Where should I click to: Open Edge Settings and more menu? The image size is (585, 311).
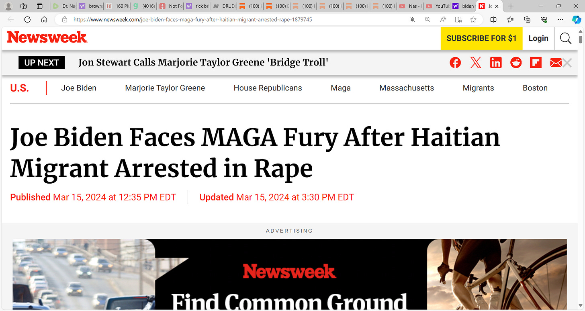[560, 19]
